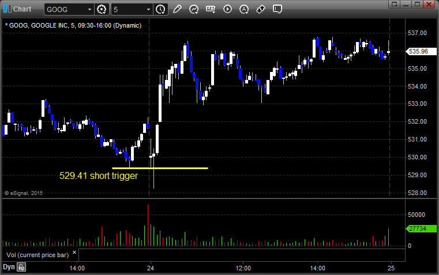
Task: Select the yellow short trigger line
Action: point(160,168)
